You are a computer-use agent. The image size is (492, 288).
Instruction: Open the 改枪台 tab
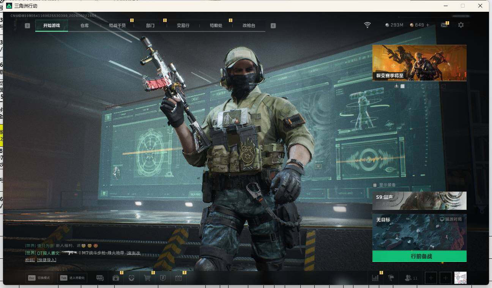point(249,25)
